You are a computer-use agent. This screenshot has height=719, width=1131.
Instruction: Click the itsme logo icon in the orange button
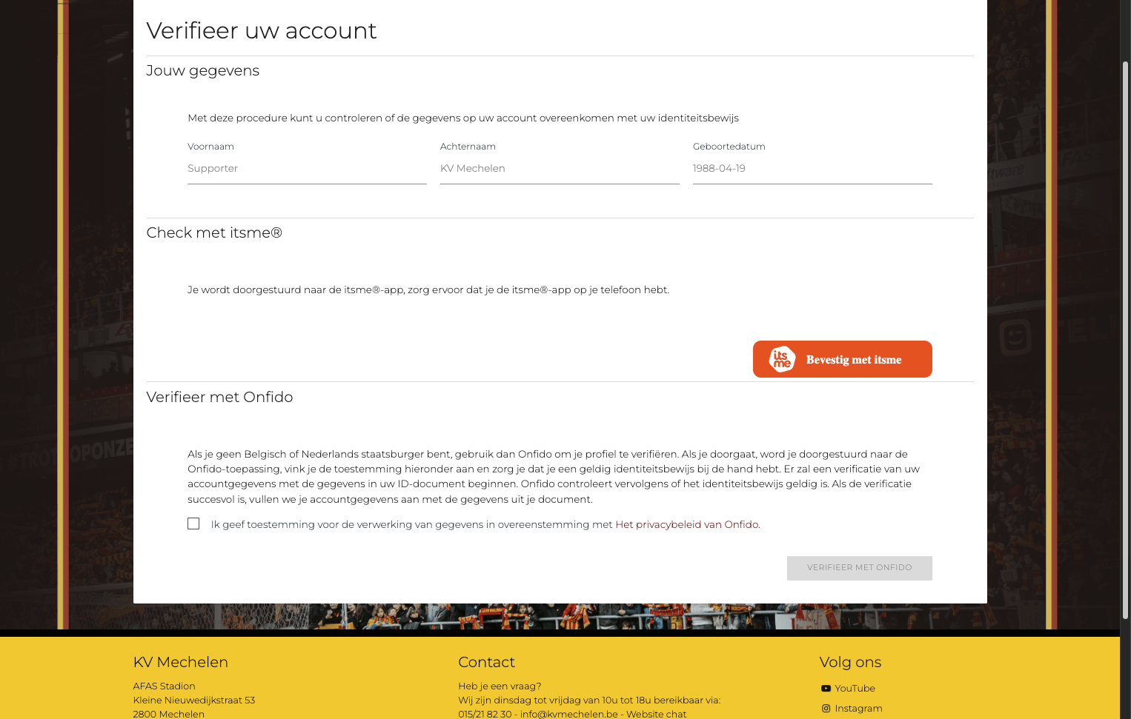(x=782, y=359)
